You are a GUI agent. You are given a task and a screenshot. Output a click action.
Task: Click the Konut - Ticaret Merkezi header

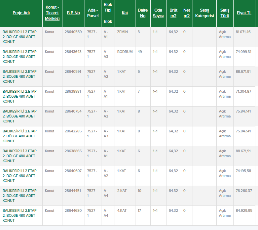52,13
